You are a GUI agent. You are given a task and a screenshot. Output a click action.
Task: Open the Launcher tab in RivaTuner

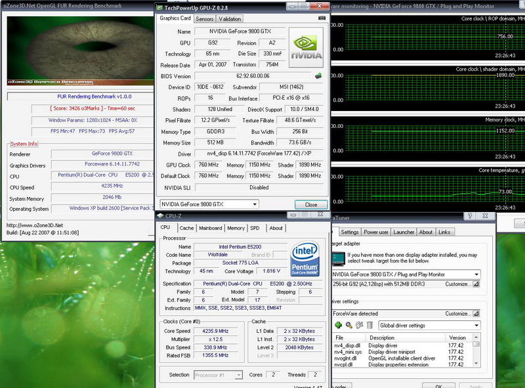(404, 232)
